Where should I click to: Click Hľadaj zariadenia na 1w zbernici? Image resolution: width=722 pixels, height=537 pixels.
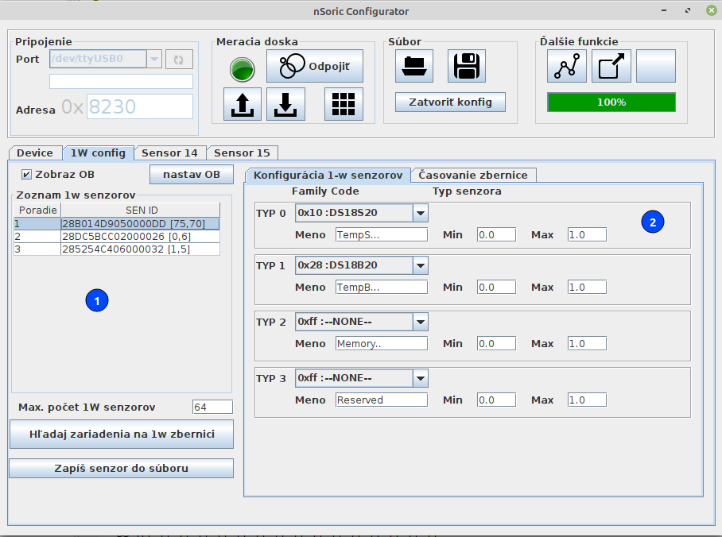click(122, 434)
